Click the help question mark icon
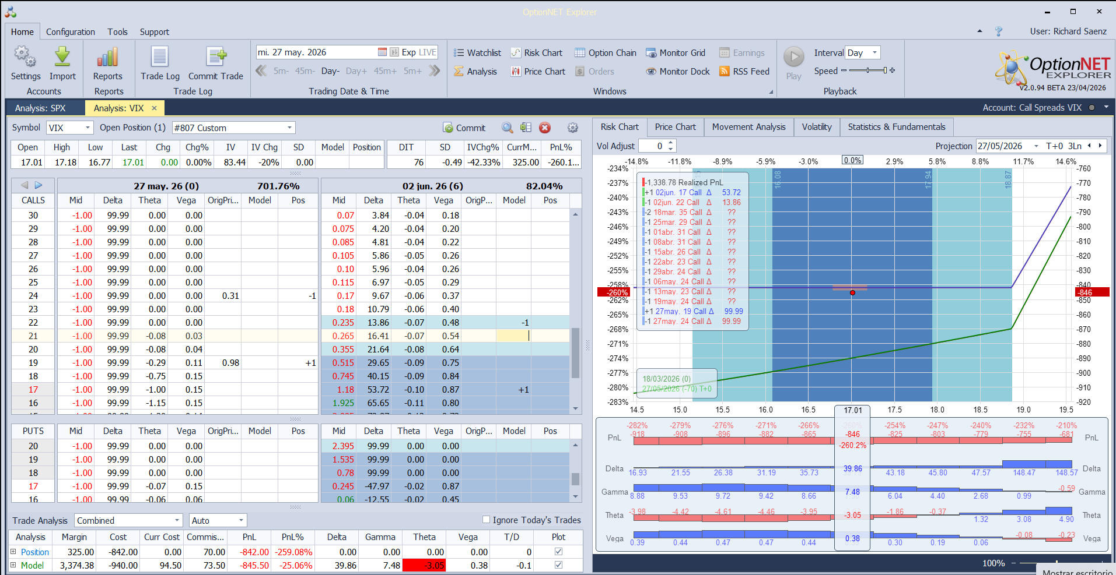 click(x=999, y=31)
